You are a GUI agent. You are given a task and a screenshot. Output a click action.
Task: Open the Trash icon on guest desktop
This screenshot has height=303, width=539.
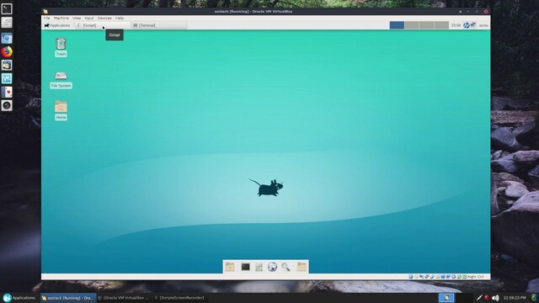[61, 47]
